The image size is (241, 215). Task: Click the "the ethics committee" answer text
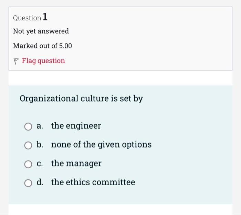click(93, 182)
